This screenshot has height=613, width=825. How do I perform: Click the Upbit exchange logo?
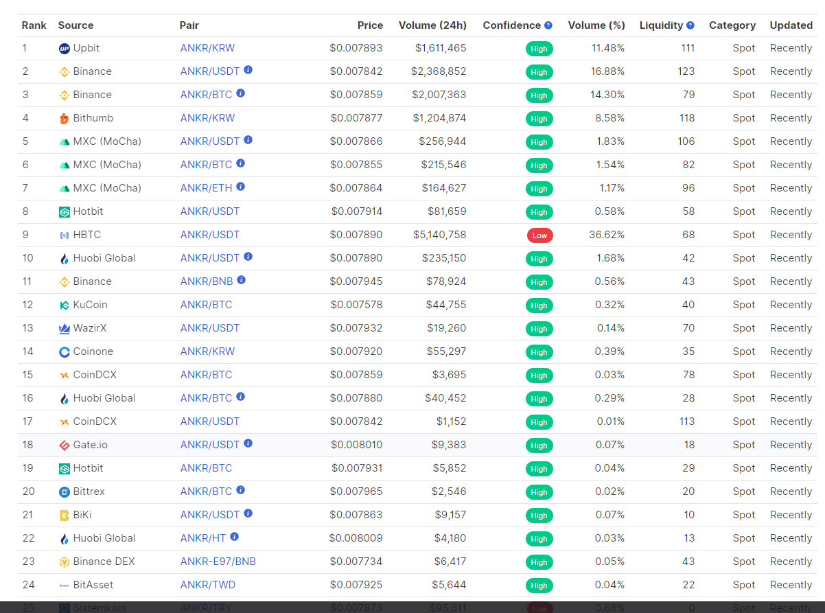[x=65, y=49]
